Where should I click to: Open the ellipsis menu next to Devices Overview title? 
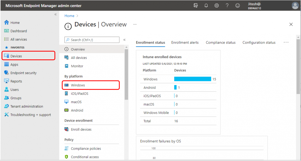click(135, 25)
